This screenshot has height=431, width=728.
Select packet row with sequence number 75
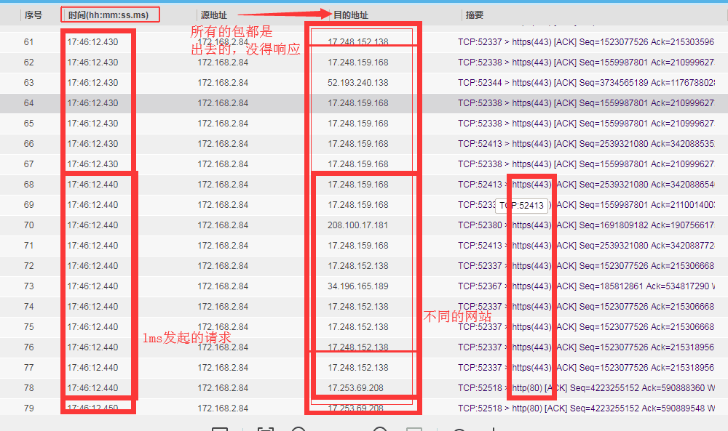pos(29,327)
